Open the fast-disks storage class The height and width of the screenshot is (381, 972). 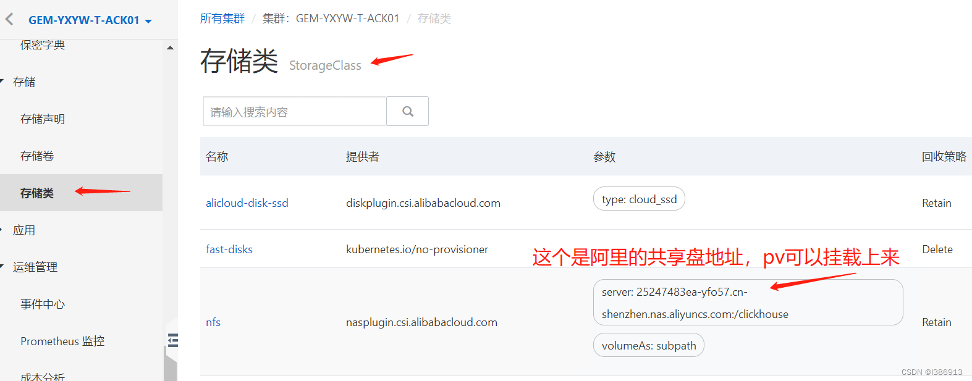coord(229,249)
